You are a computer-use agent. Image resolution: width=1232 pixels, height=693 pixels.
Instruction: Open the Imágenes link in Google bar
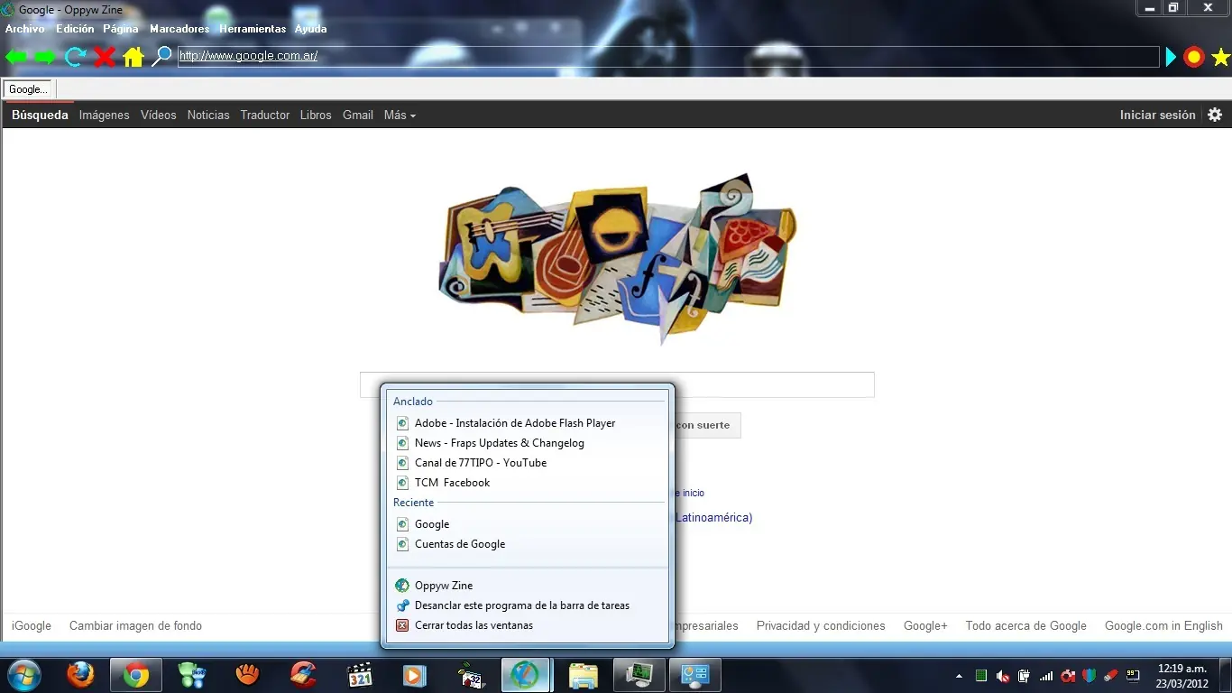(104, 115)
